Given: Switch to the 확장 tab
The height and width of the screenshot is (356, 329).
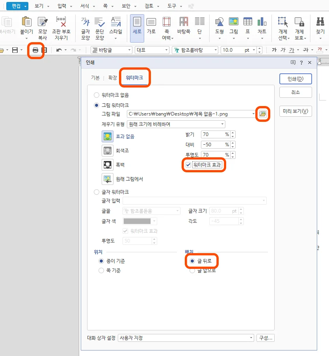Looking at the screenshot, I should pyautogui.click(x=113, y=78).
